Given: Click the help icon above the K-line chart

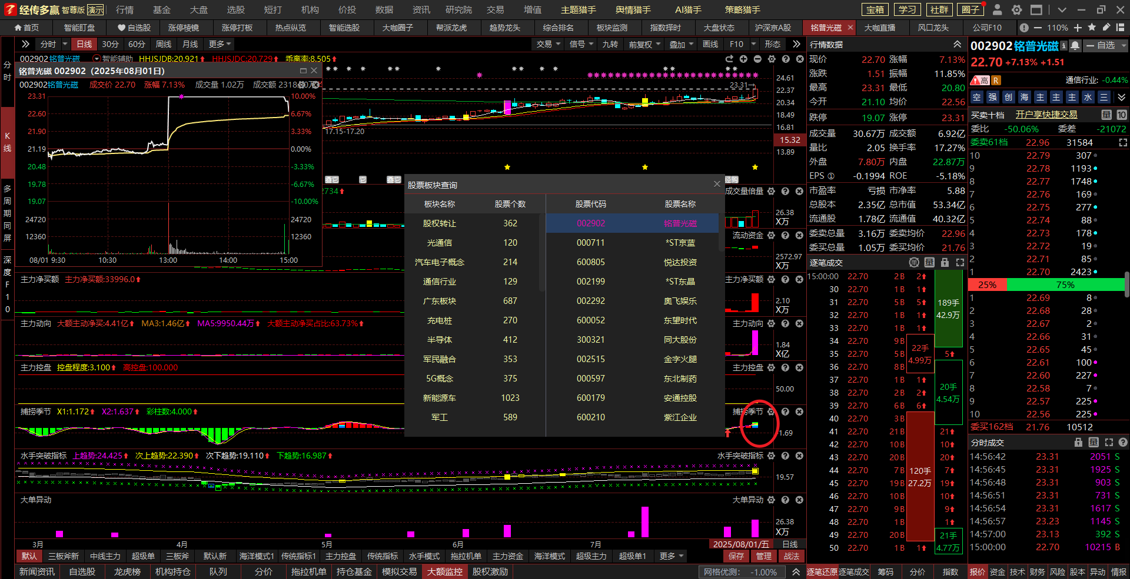Looking at the screenshot, I should coord(786,59).
